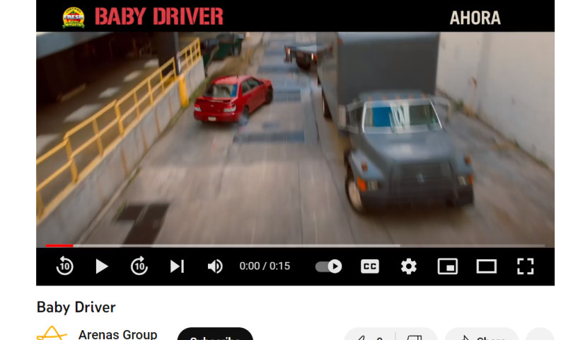Rewind the video 10 seconds
This screenshot has height=340, width=566.
click(x=64, y=266)
